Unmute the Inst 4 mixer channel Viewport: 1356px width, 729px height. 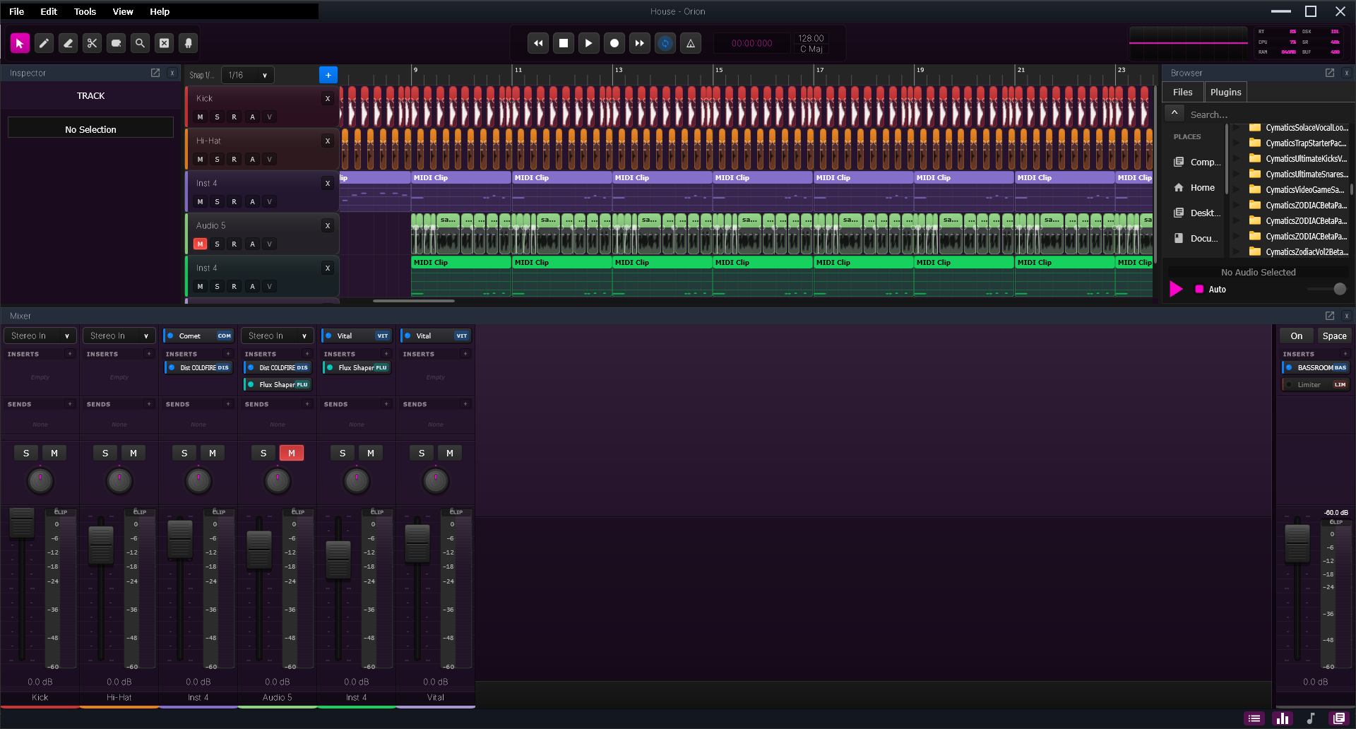[x=213, y=452]
